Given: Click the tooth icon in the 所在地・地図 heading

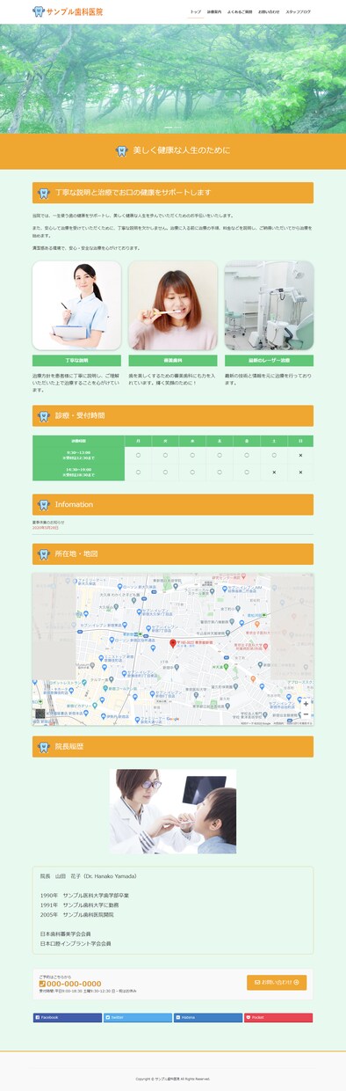Looking at the screenshot, I should pos(44,554).
